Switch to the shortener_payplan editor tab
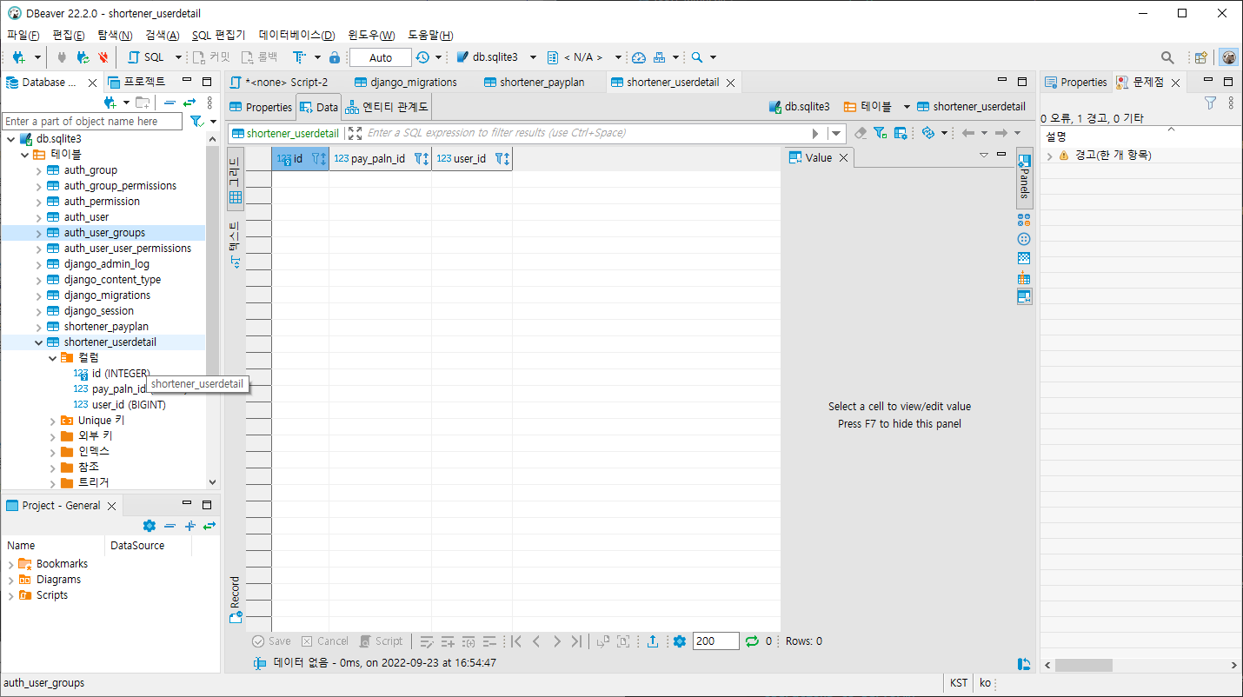 point(535,83)
